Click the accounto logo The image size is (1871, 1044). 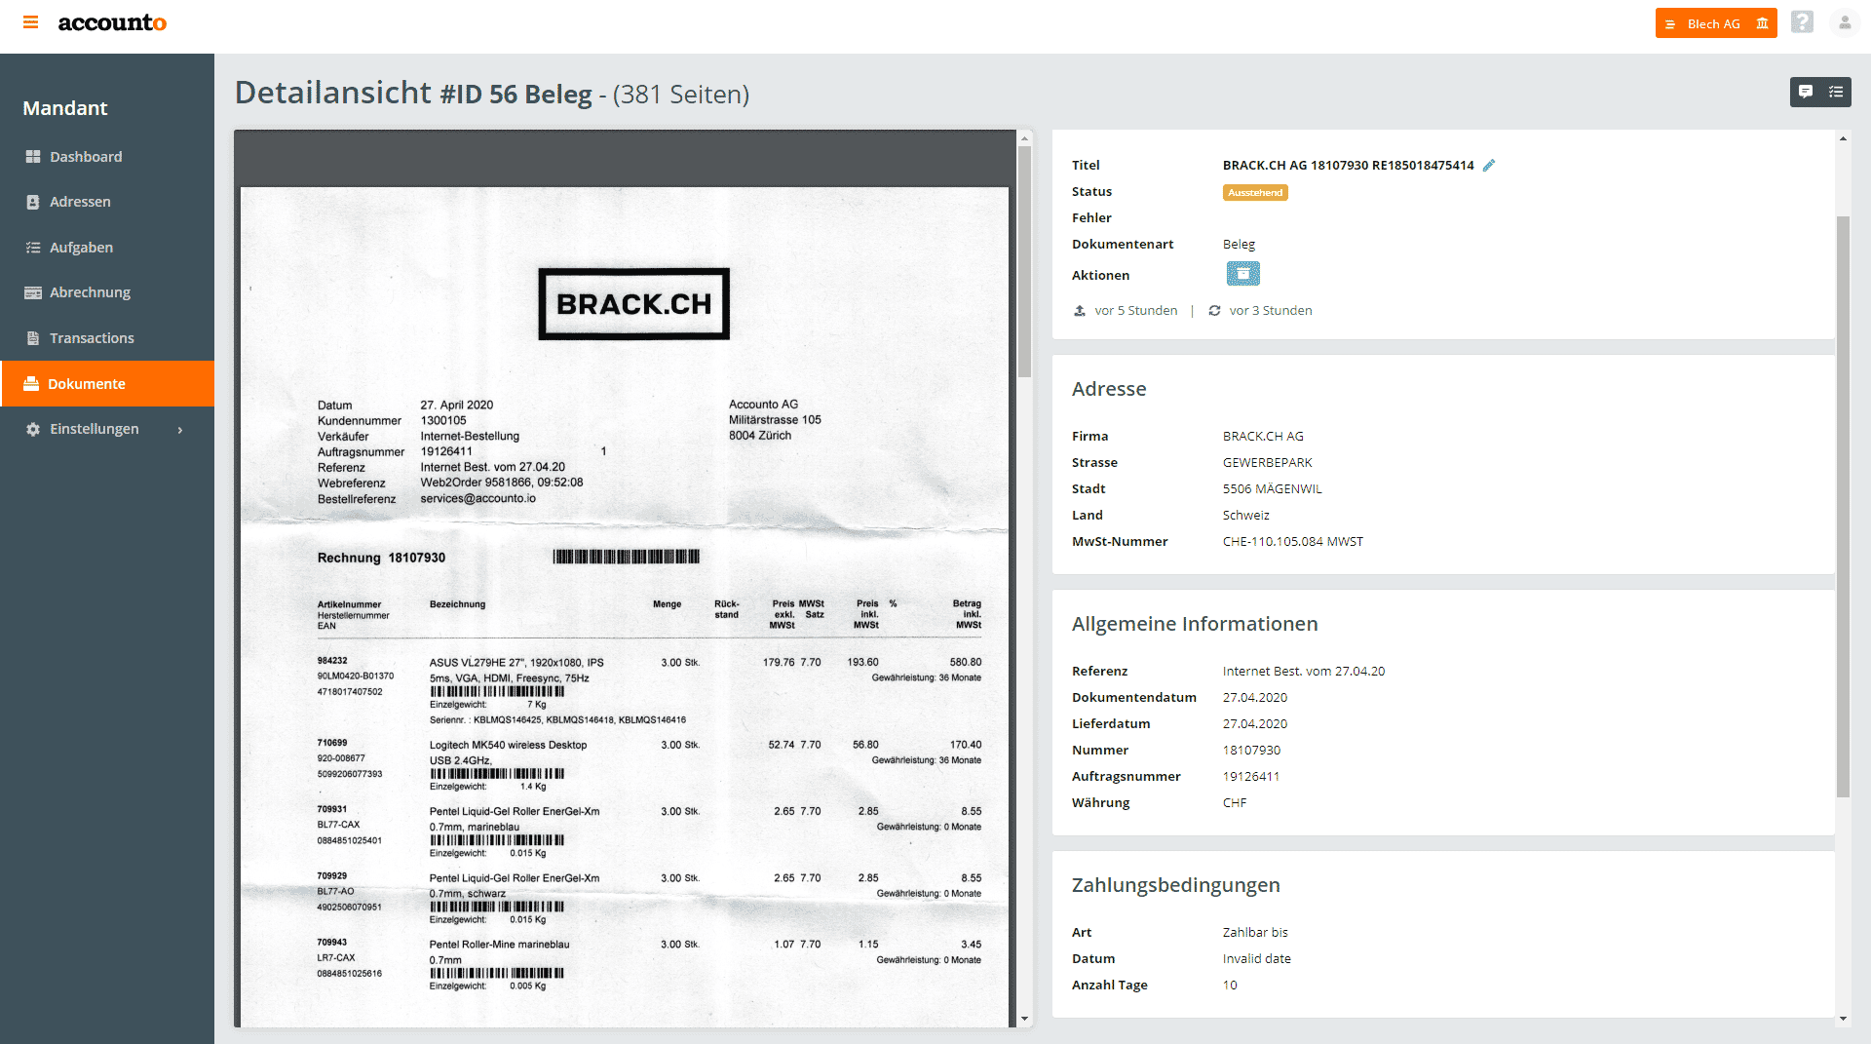pyautogui.click(x=112, y=22)
